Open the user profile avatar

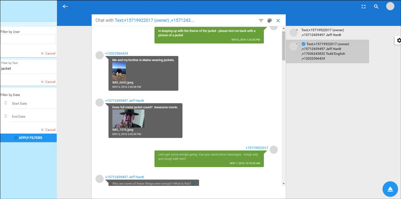click(x=390, y=6)
